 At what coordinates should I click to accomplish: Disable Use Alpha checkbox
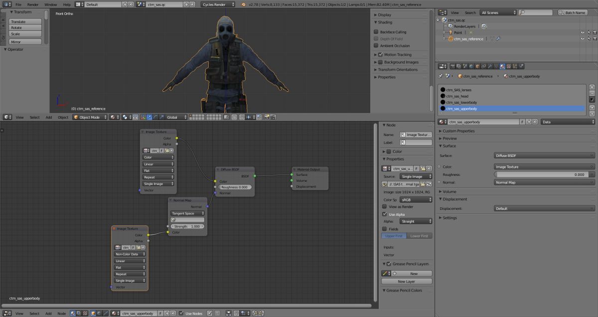coord(384,214)
